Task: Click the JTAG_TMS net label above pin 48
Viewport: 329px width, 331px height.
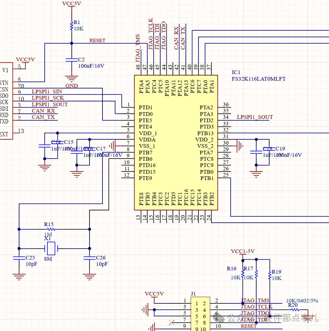Action: click(138, 48)
